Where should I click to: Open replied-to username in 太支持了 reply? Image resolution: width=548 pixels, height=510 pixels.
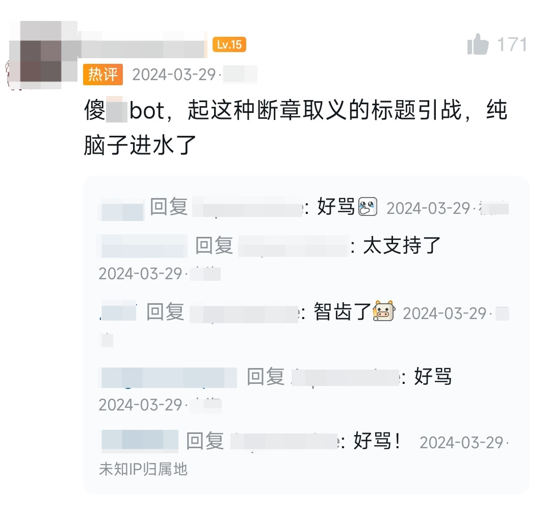[x=294, y=246]
